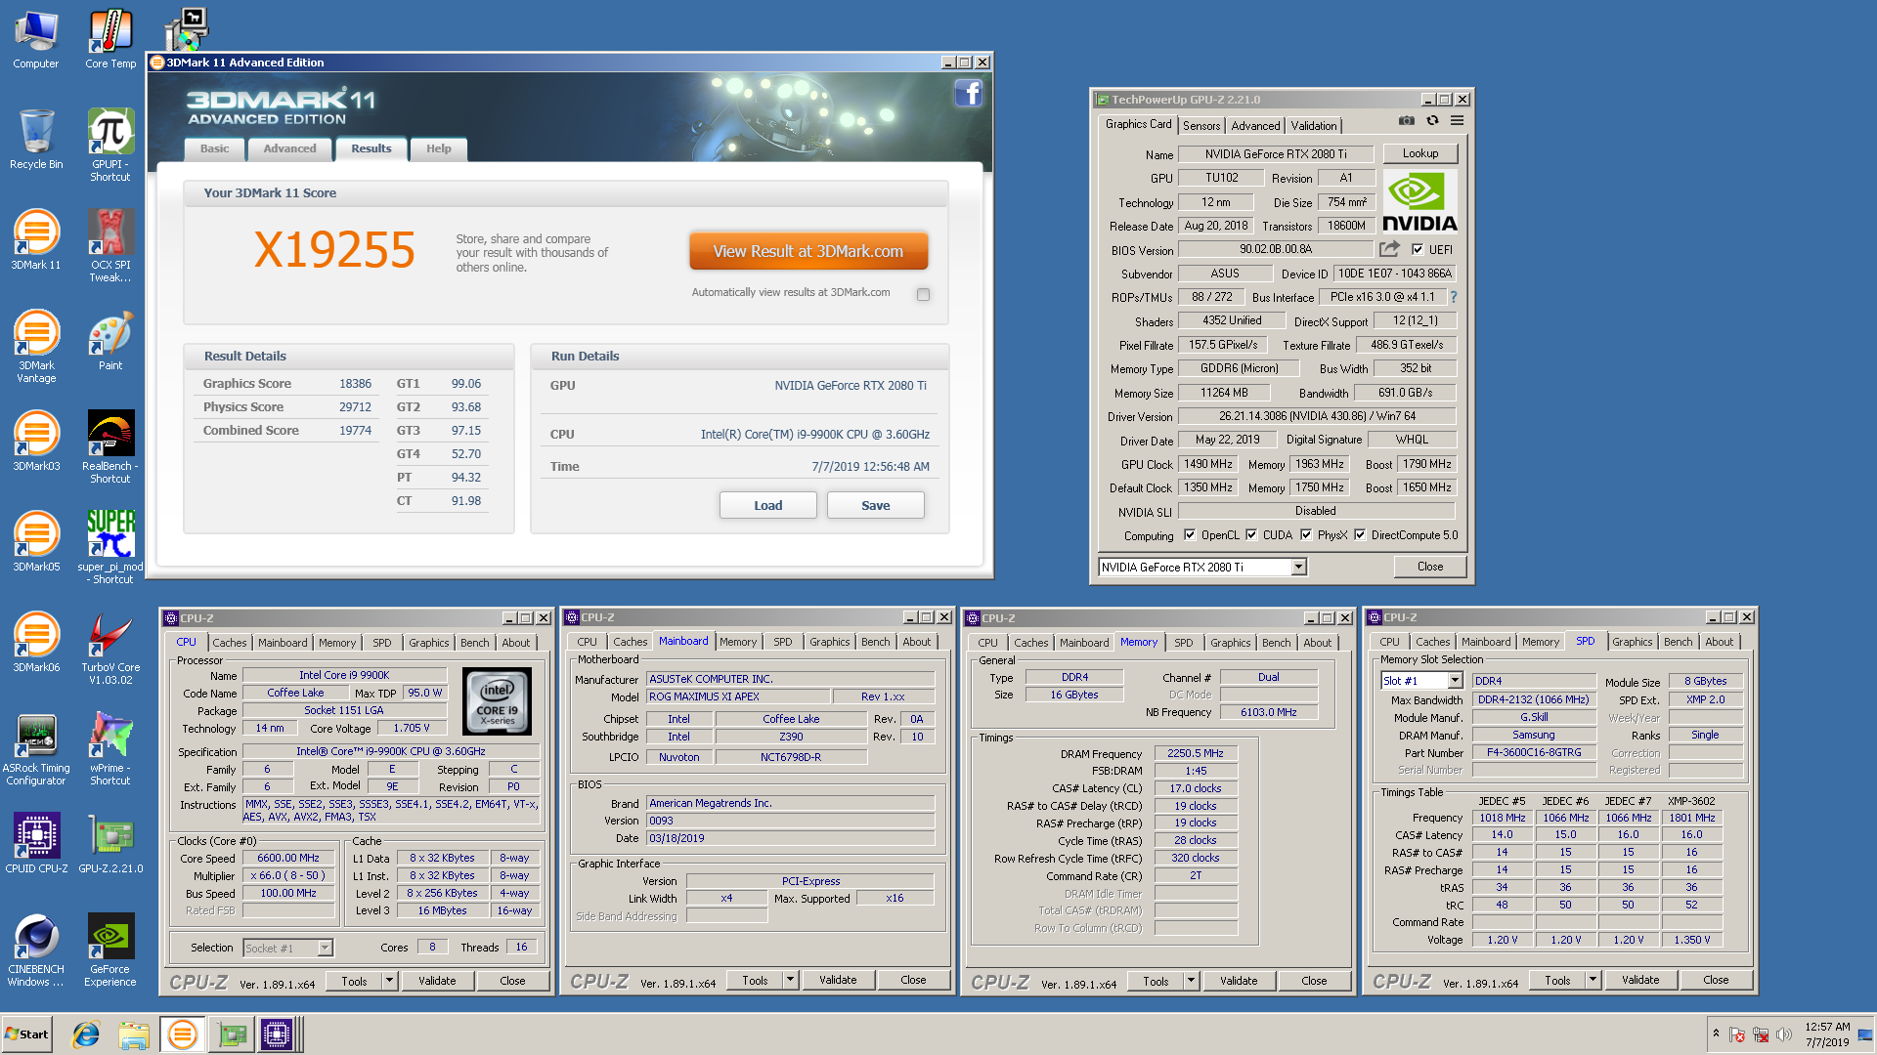The height and width of the screenshot is (1055, 1877).
Task: Open the super_pi_mod shortcut
Action: 110,548
